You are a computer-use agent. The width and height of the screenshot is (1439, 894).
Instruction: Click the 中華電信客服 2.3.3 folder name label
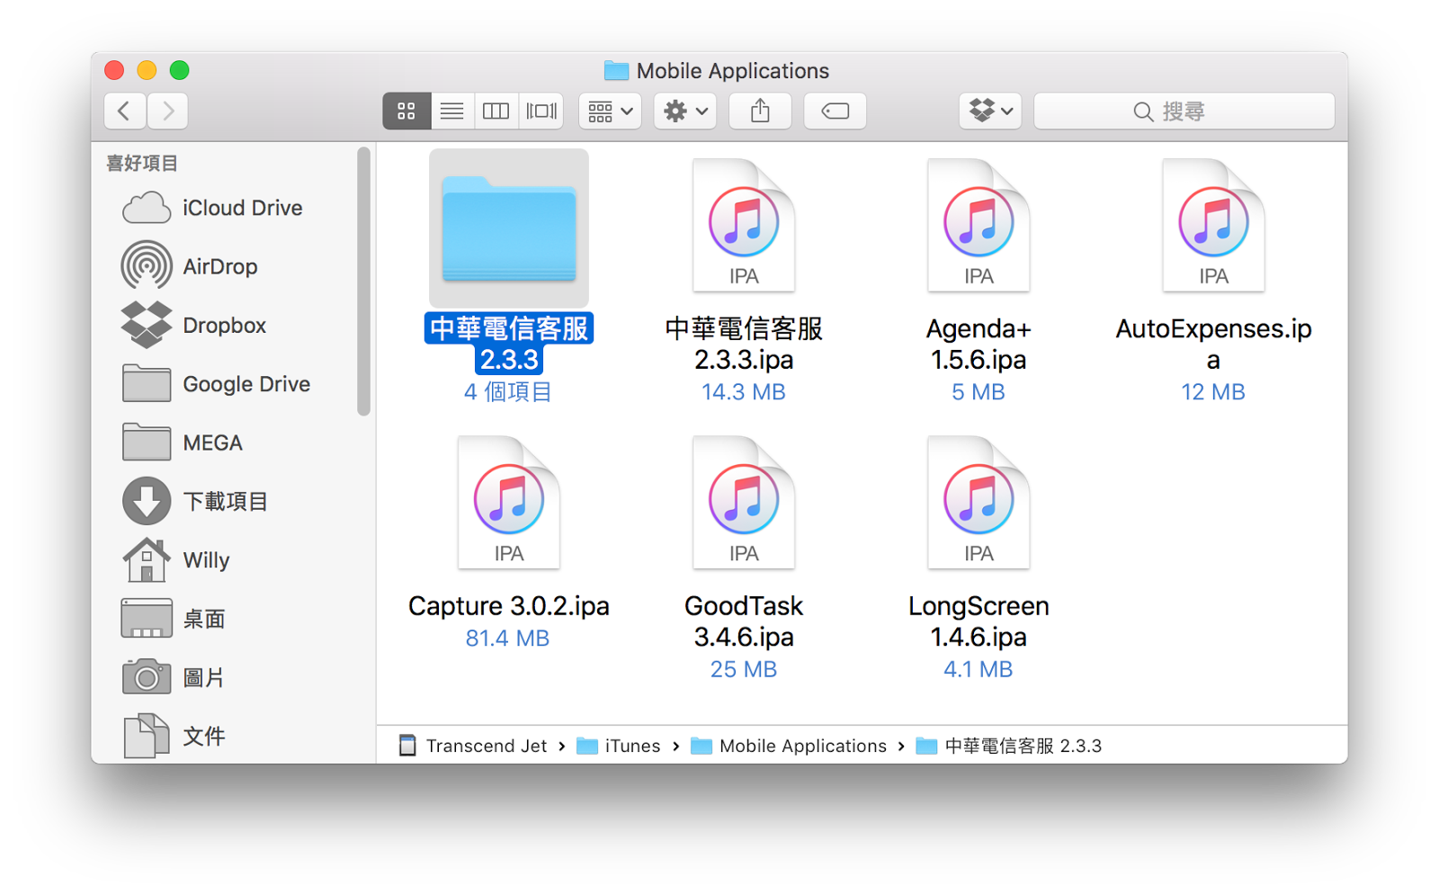tap(509, 344)
